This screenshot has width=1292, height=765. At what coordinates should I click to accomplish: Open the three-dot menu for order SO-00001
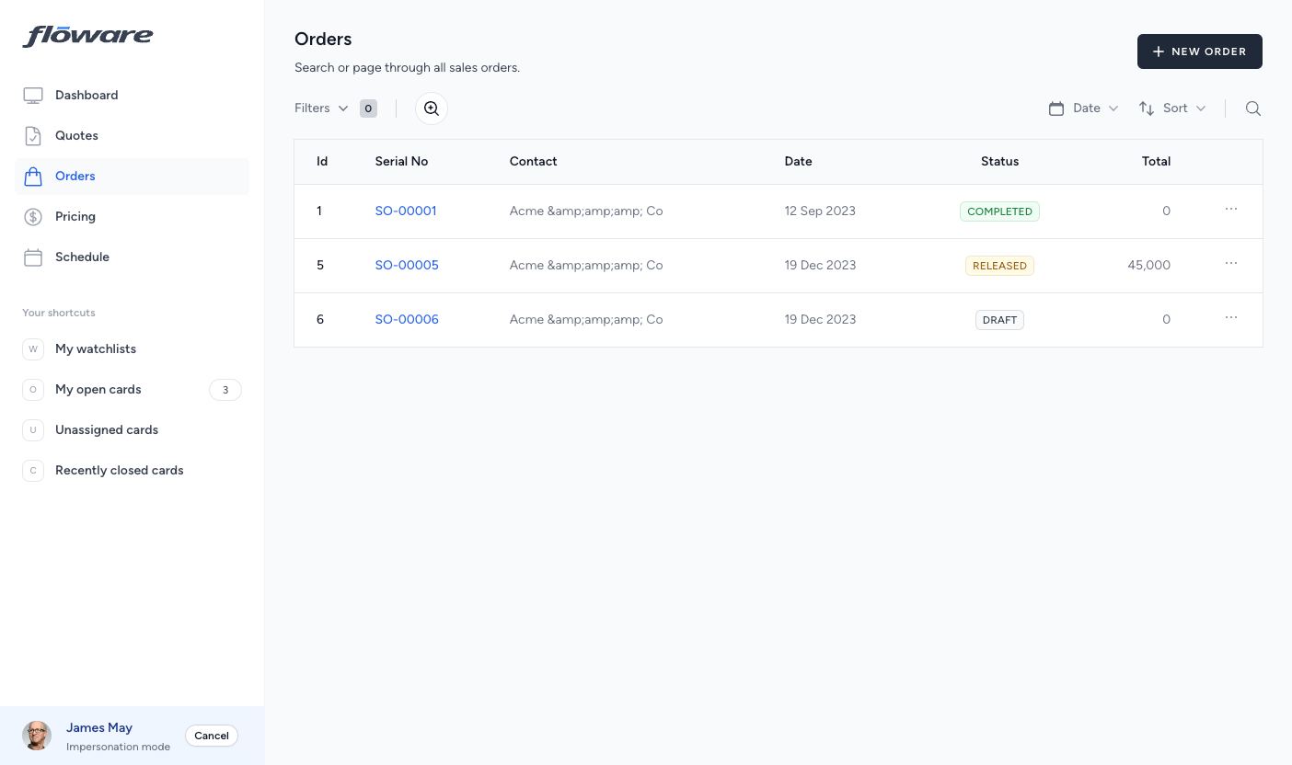coord(1230,210)
